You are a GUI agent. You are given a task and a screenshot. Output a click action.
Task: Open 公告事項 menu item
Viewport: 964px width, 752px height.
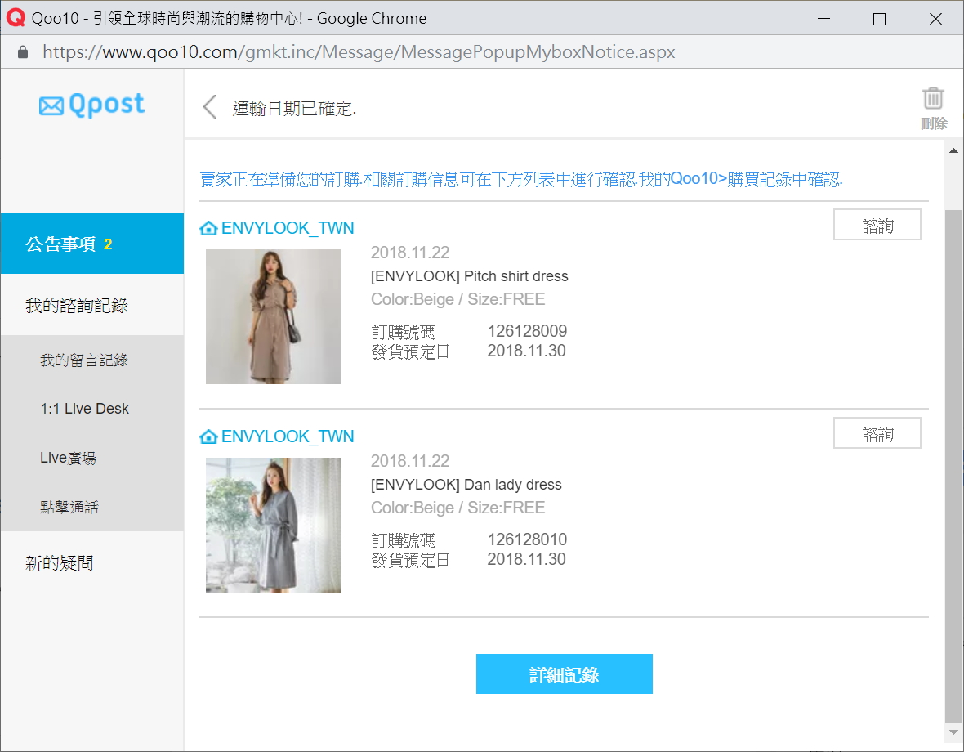92,244
